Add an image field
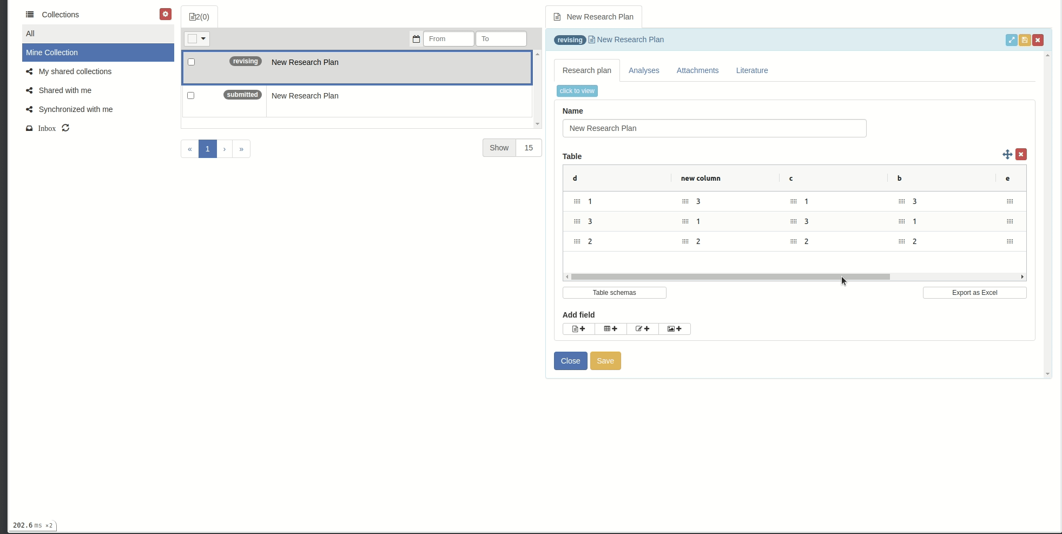The height and width of the screenshot is (534, 1062). click(x=674, y=329)
